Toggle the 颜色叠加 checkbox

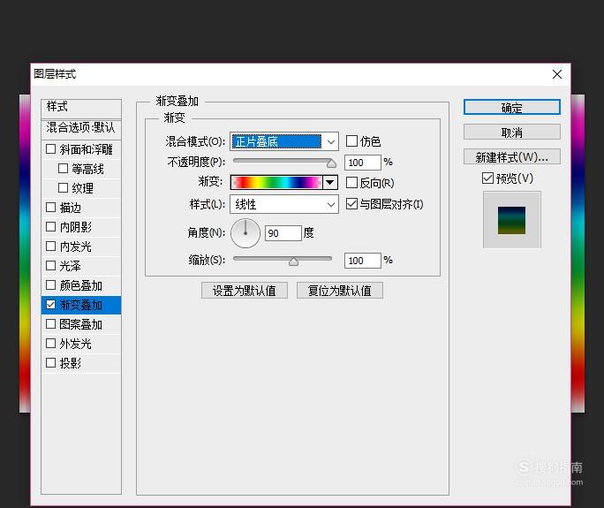coord(51,284)
